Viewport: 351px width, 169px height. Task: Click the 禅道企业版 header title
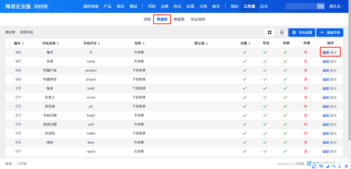coord(18,6)
